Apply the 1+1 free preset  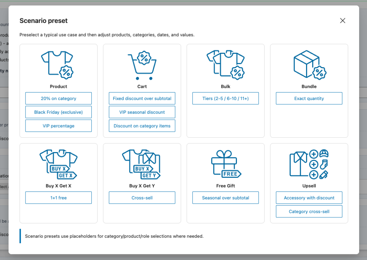click(58, 198)
